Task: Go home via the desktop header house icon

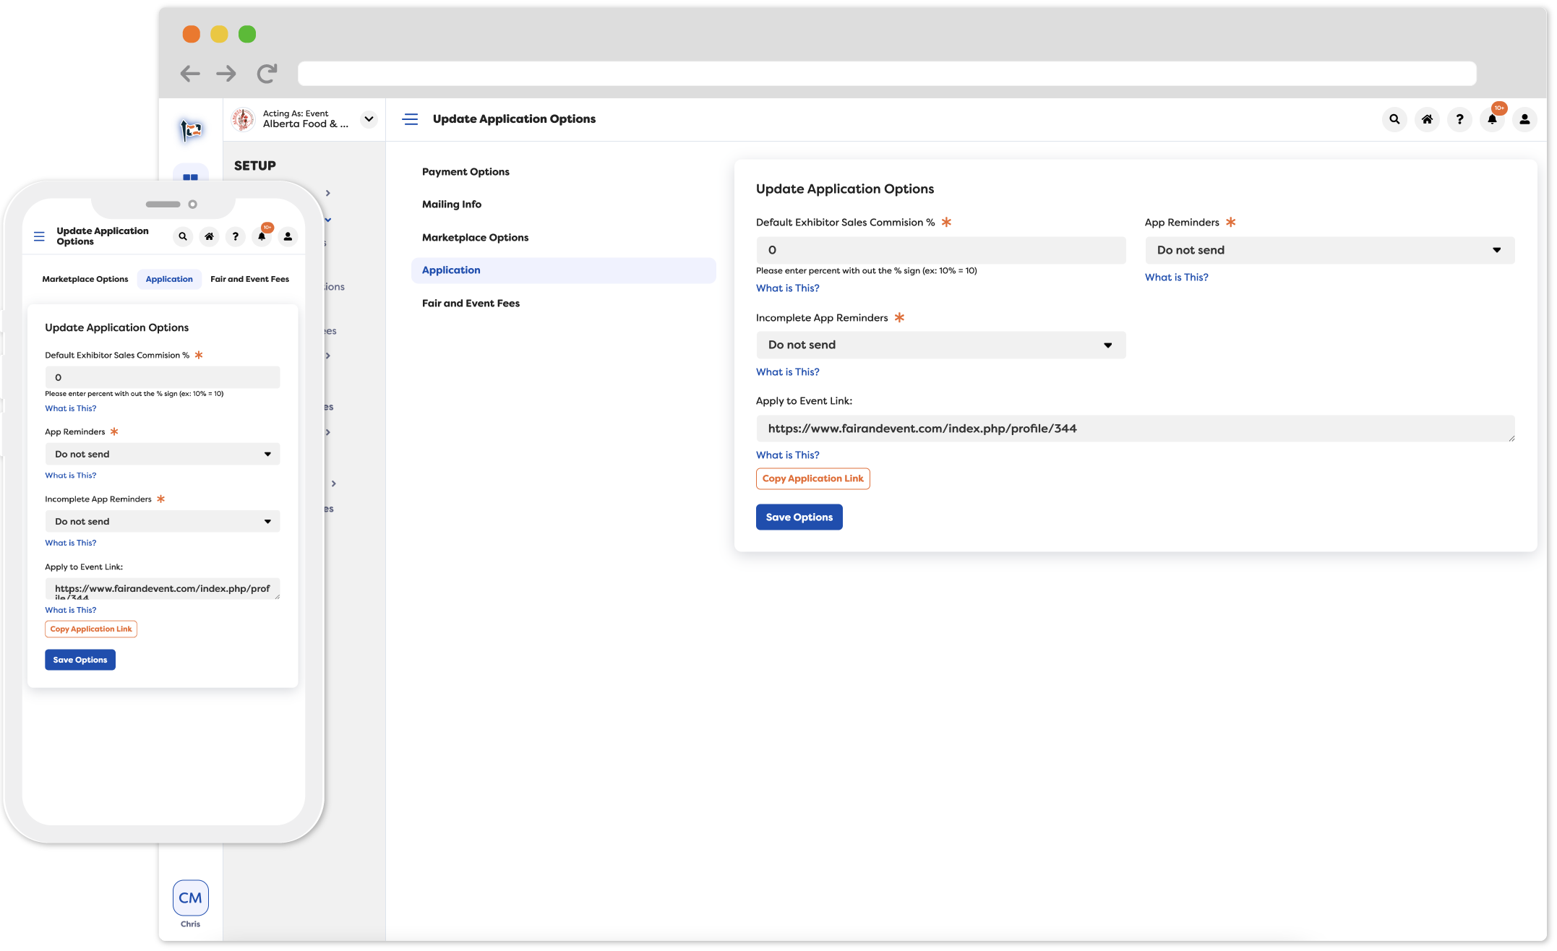Action: [1427, 119]
